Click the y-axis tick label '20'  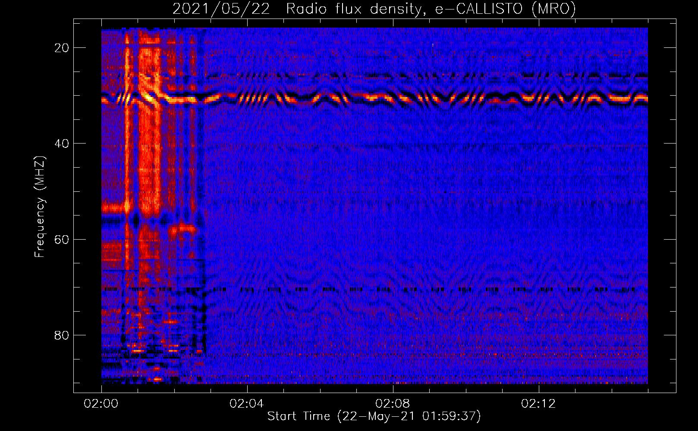pos(62,48)
